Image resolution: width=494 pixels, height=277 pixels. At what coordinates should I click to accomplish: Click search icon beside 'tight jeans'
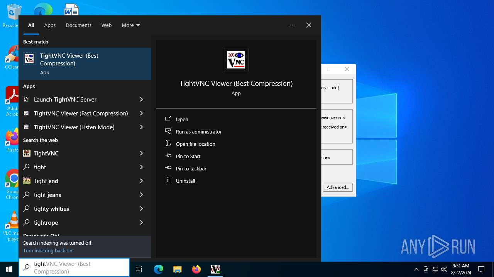click(27, 195)
